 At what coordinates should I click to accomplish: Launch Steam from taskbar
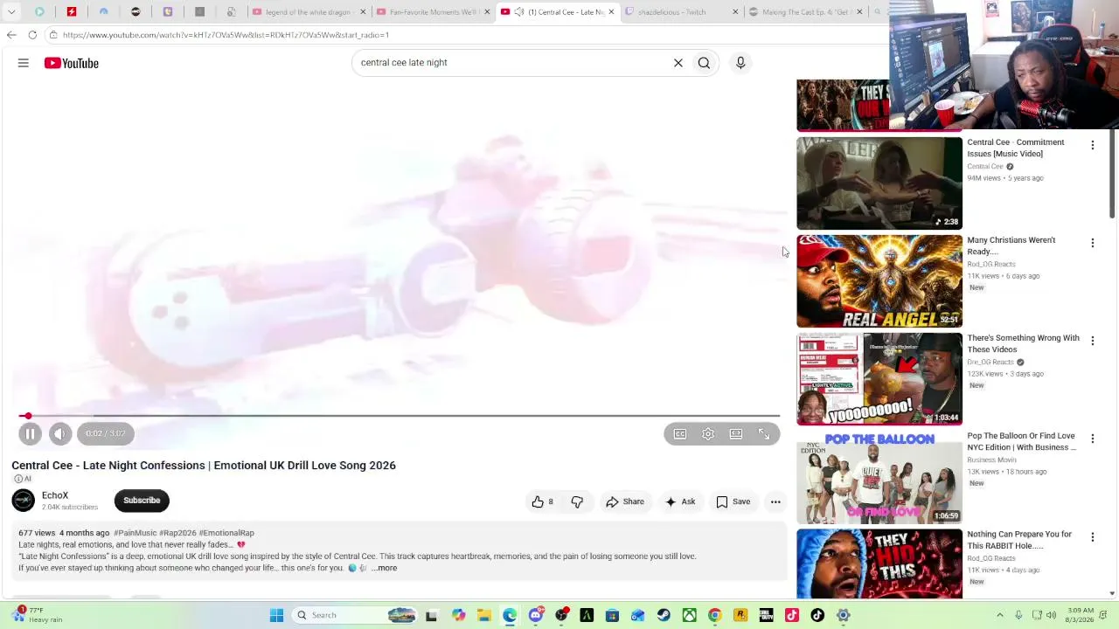tap(664, 615)
